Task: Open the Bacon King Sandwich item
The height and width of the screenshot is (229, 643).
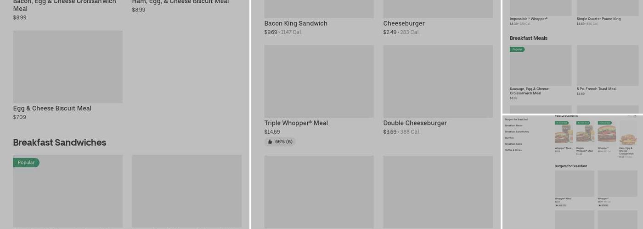Action: pos(296,23)
